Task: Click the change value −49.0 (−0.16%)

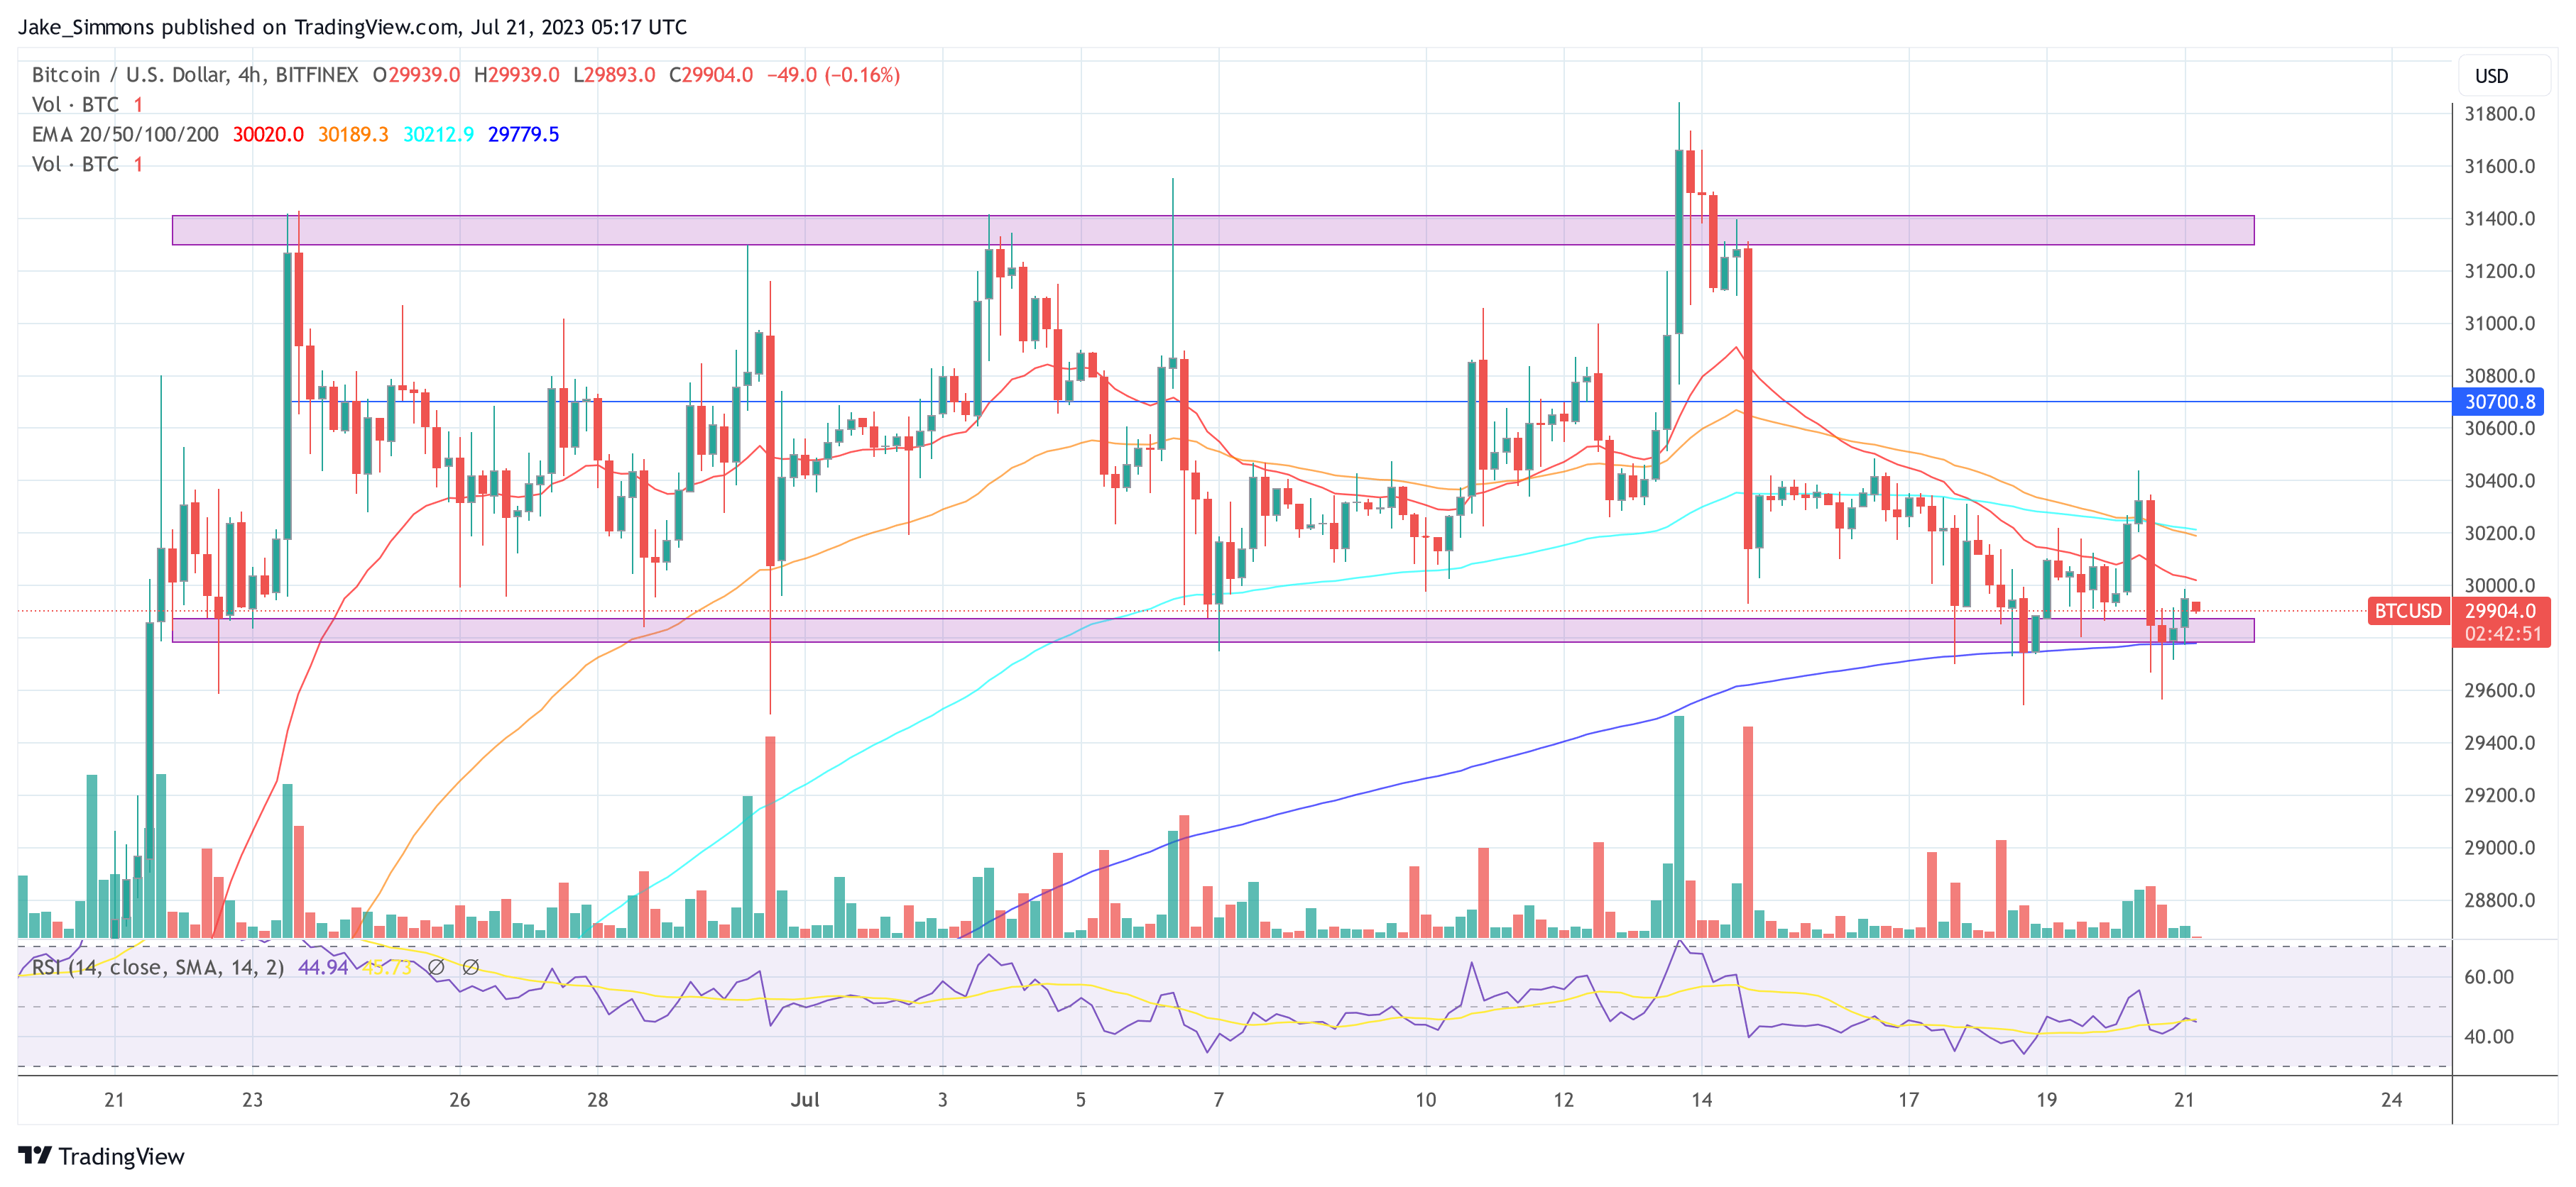Action: (x=833, y=75)
